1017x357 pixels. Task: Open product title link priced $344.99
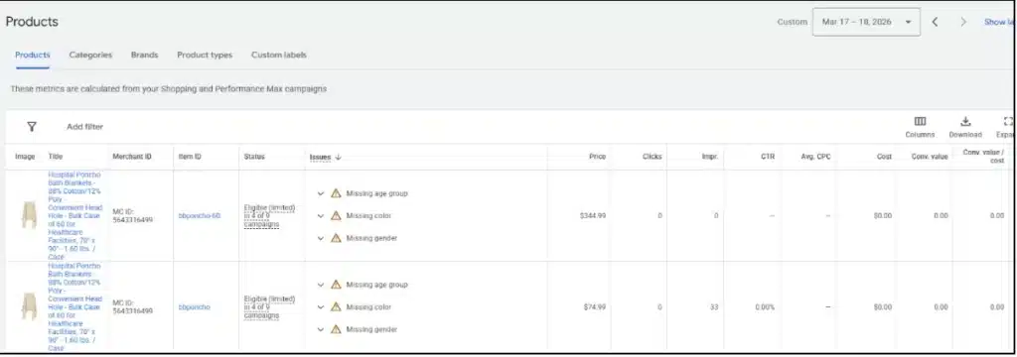point(74,216)
